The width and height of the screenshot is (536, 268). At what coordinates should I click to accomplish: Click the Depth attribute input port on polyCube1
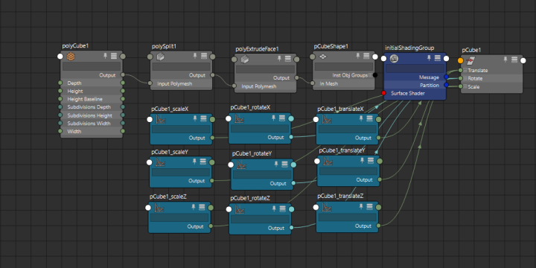(60, 83)
